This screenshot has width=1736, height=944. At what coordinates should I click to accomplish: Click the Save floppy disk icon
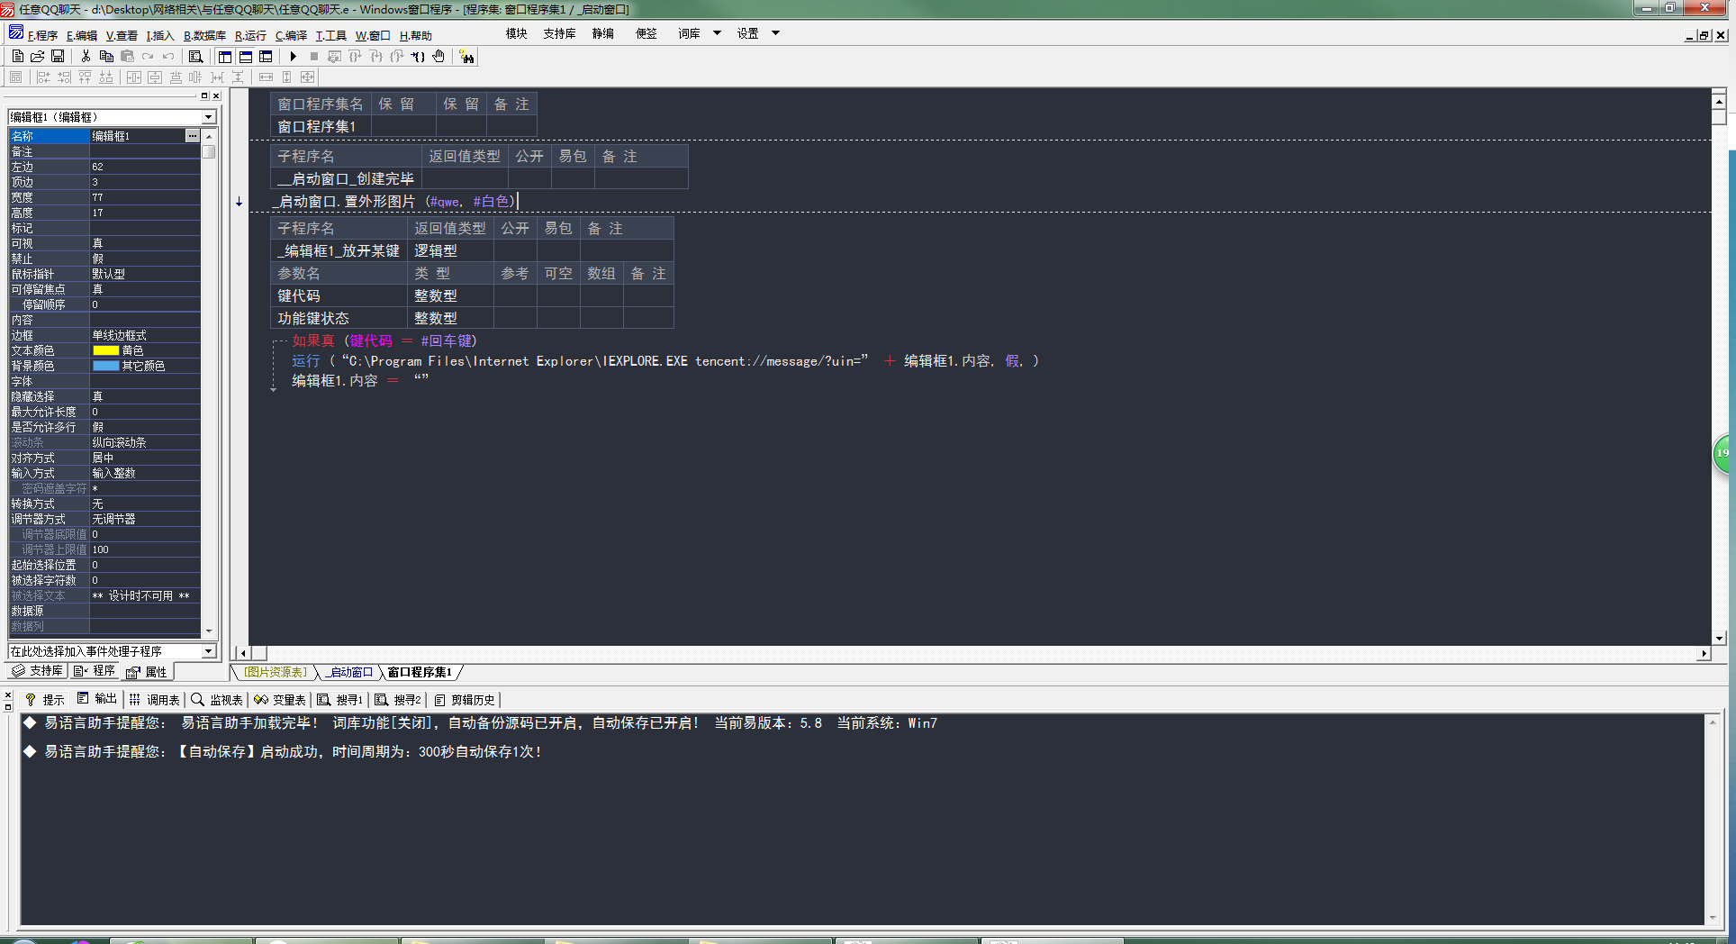(x=58, y=56)
